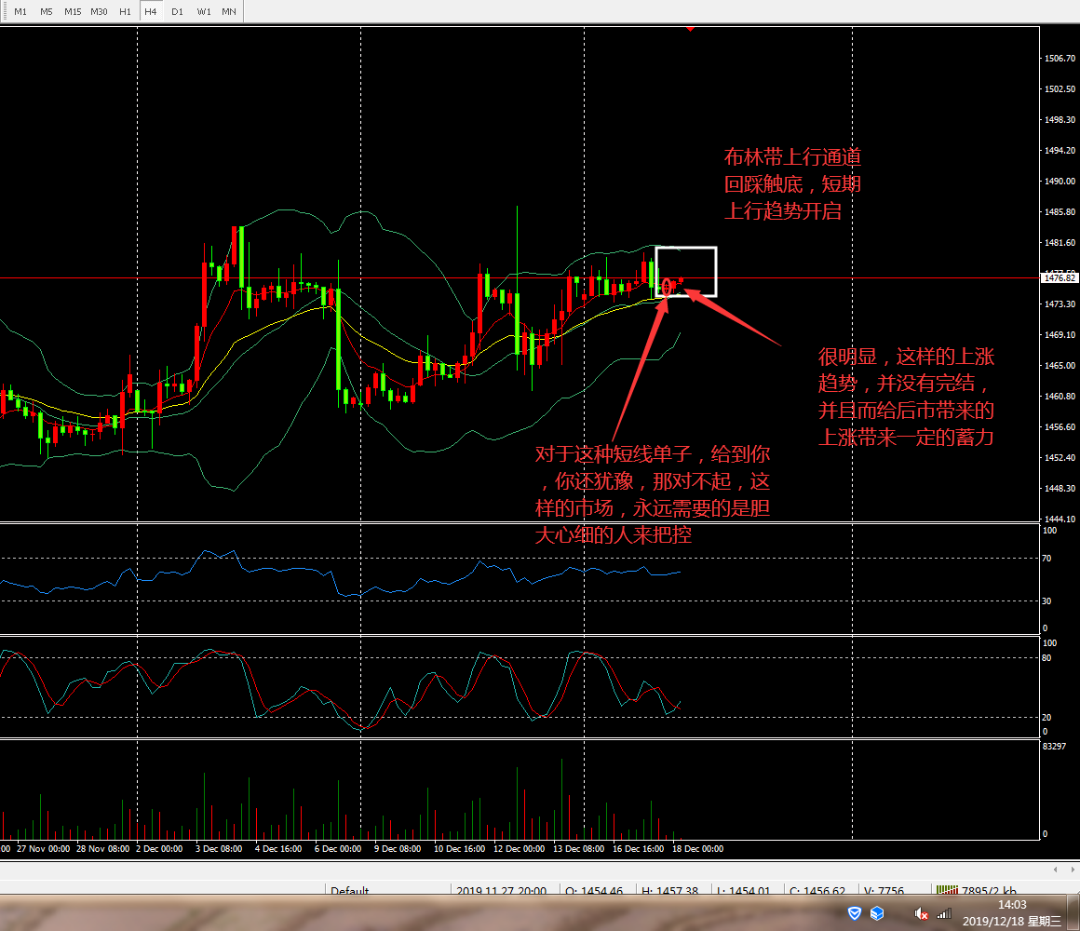Click the low price L: 1454.01
The width and height of the screenshot is (1080, 931).
click(x=743, y=890)
